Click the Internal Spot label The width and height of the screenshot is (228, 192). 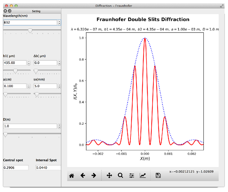coord(46,160)
